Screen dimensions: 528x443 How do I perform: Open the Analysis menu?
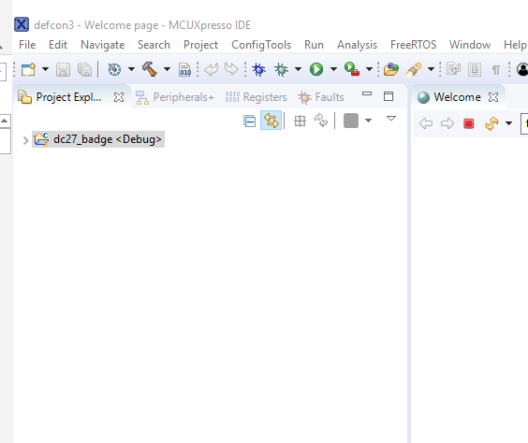tap(358, 45)
